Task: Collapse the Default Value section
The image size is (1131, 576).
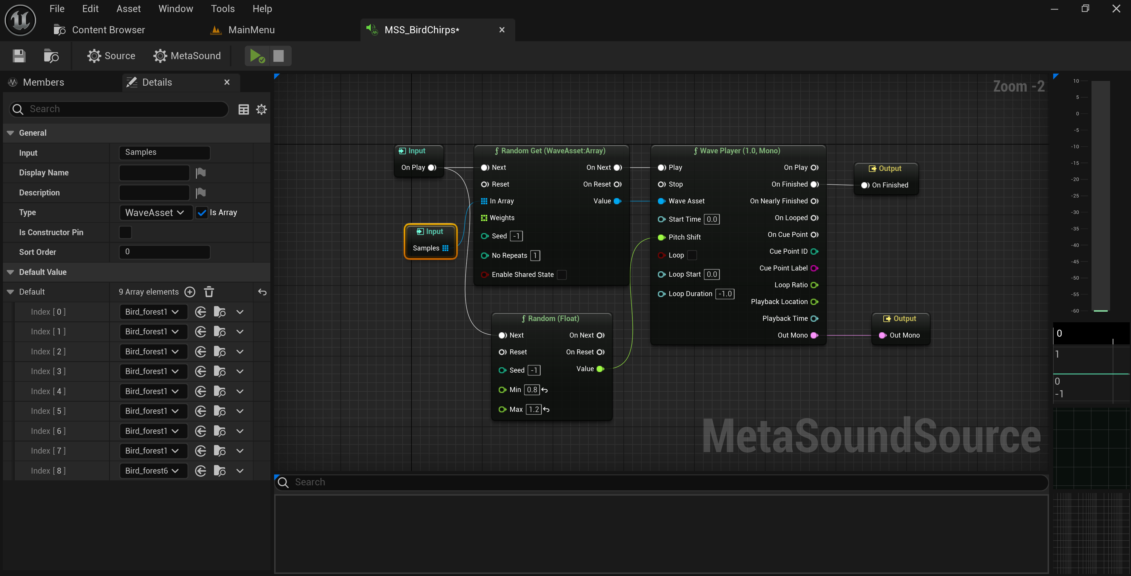Action: (x=10, y=272)
